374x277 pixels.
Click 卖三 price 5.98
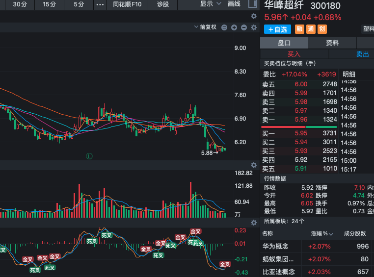coord(301,101)
